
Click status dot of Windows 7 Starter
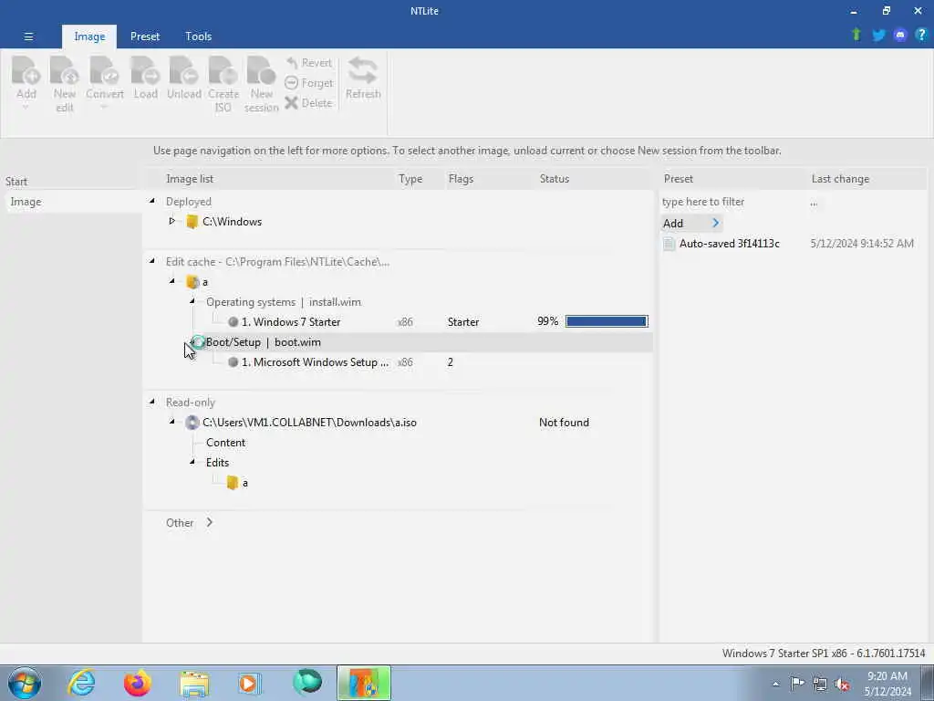(233, 322)
